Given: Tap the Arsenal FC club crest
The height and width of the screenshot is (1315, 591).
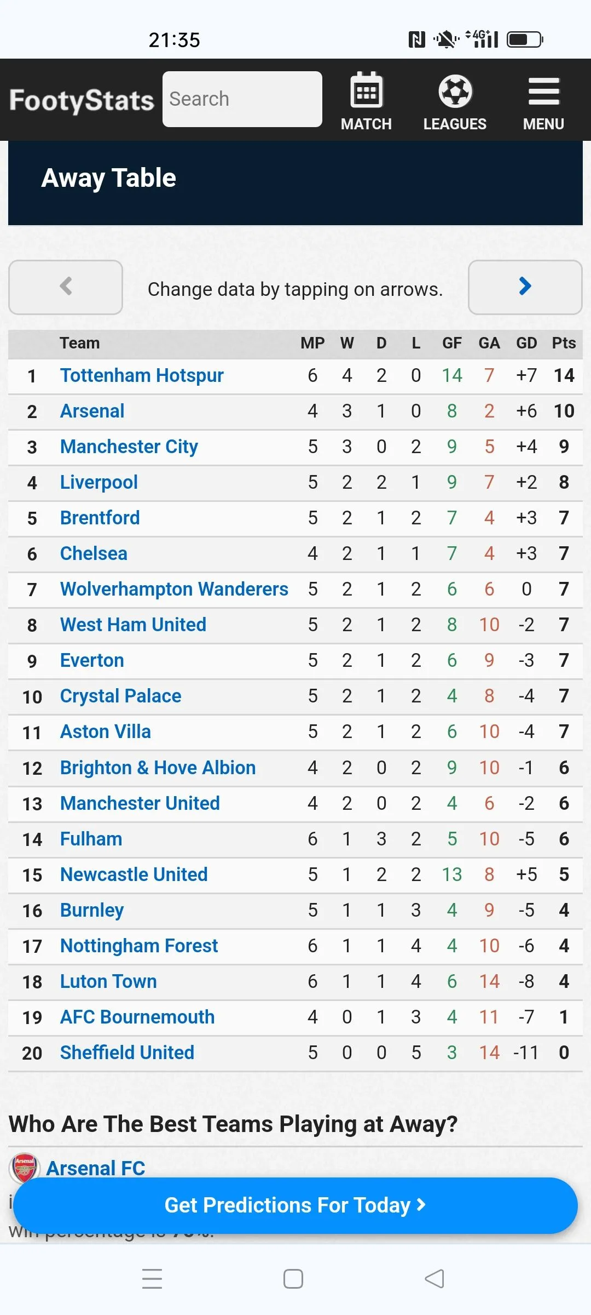Looking at the screenshot, I should pyautogui.click(x=25, y=1167).
